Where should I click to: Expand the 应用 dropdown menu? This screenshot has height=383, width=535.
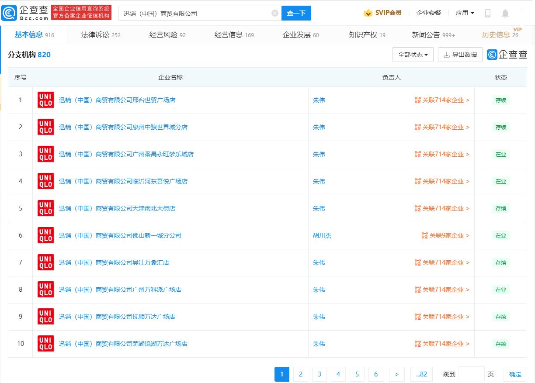(465, 13)
